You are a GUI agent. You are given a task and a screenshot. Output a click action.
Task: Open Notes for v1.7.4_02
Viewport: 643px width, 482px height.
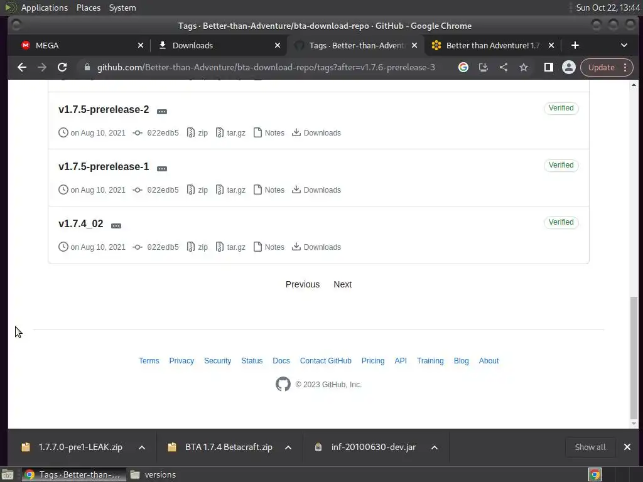tap(269, 247)
